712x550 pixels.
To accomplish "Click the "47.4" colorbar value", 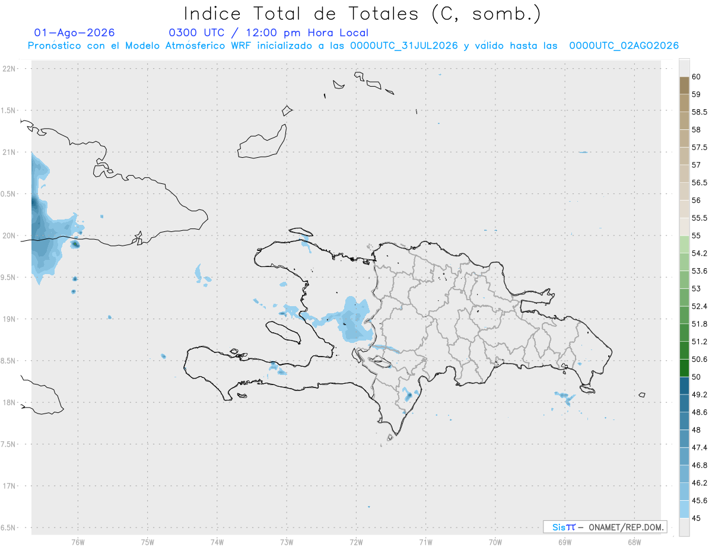I will [699, 447].
